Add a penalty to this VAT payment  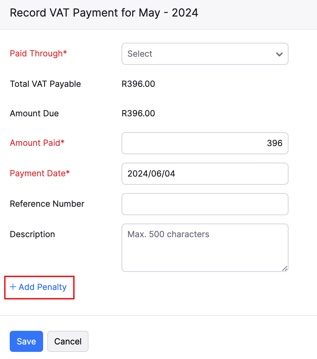pos(39,287)
